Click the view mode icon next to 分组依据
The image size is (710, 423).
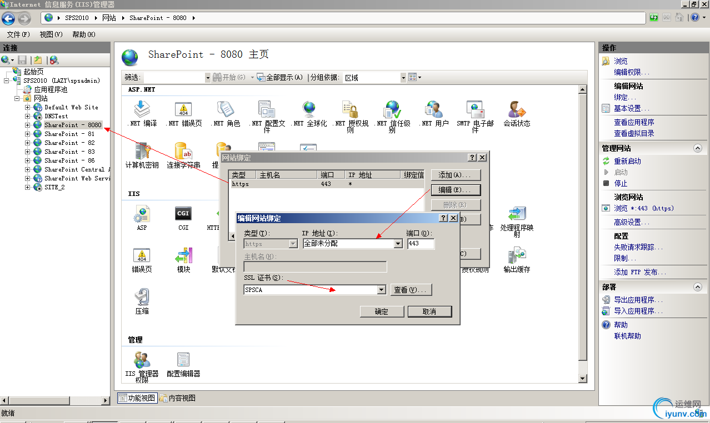414,78
